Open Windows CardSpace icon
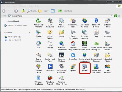Viewport: 122px width, 92px height. [x=39, y=80]
